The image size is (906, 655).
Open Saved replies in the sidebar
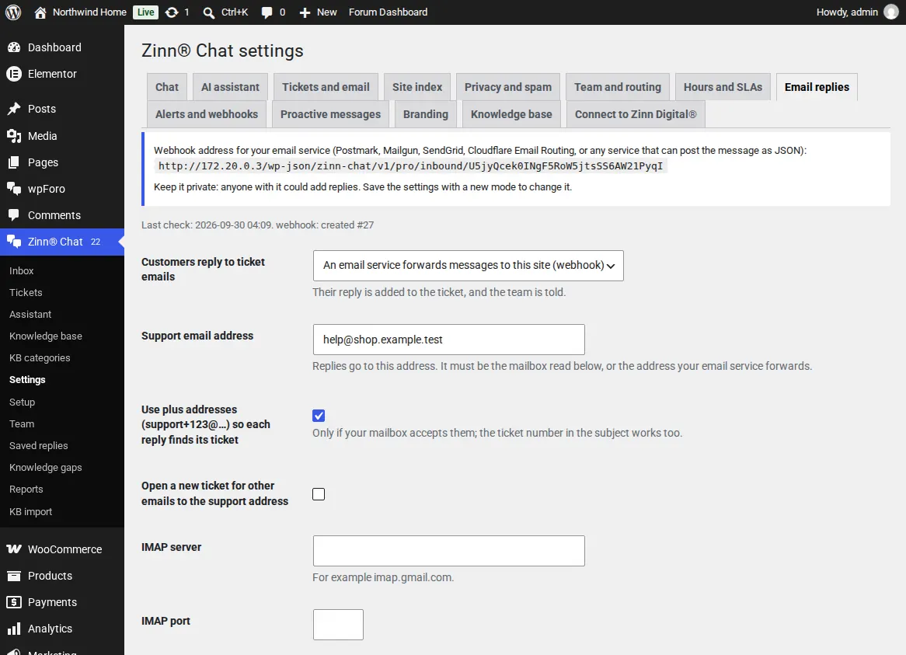[x=39, y=446]
